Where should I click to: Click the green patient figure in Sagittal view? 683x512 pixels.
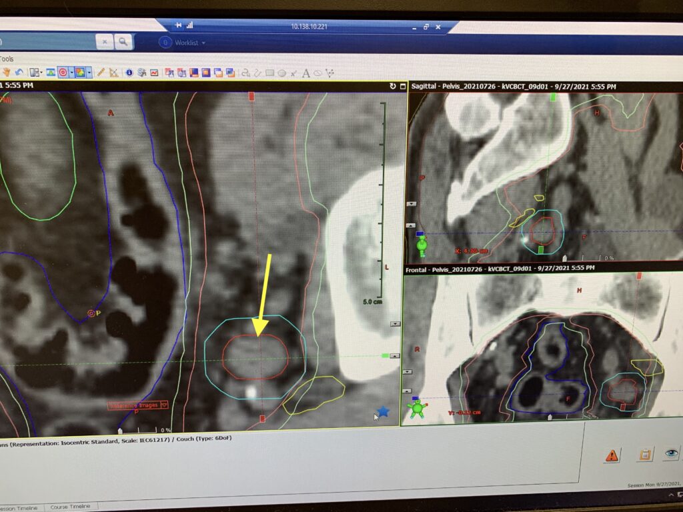422,244
